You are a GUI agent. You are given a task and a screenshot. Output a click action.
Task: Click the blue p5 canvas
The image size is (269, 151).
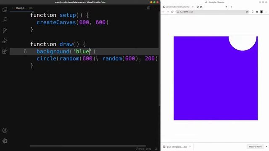point(216,78)
